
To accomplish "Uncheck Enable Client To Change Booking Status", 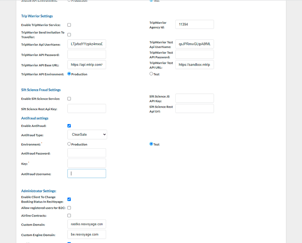I will point(69,199).
